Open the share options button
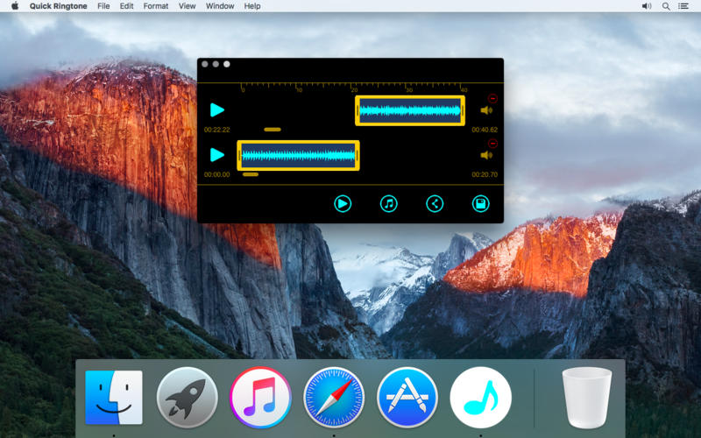Image resolution: width=701 pixels, height=438 pixels. (x=435, y=204)
